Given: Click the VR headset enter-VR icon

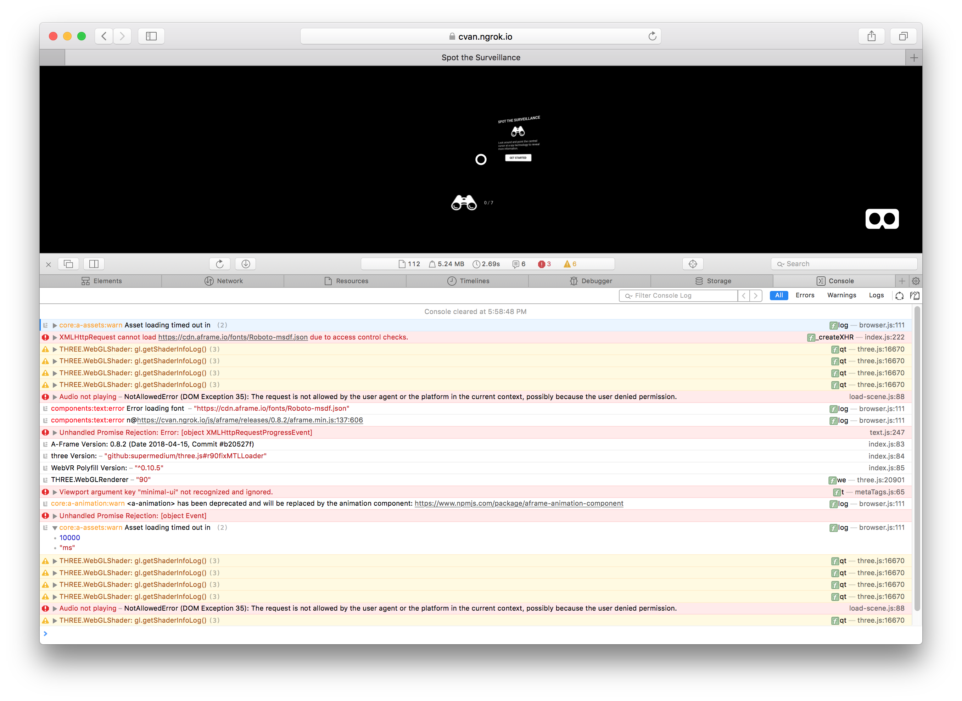Looking at the screenshot, I should point(882,219).
